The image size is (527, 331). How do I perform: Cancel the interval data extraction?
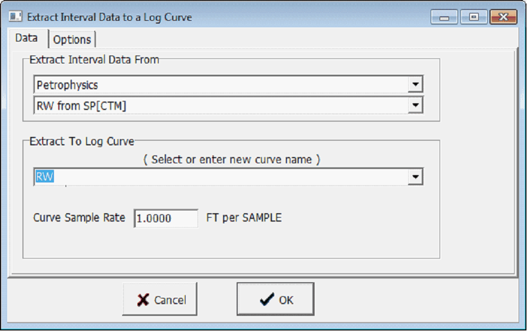159,299
